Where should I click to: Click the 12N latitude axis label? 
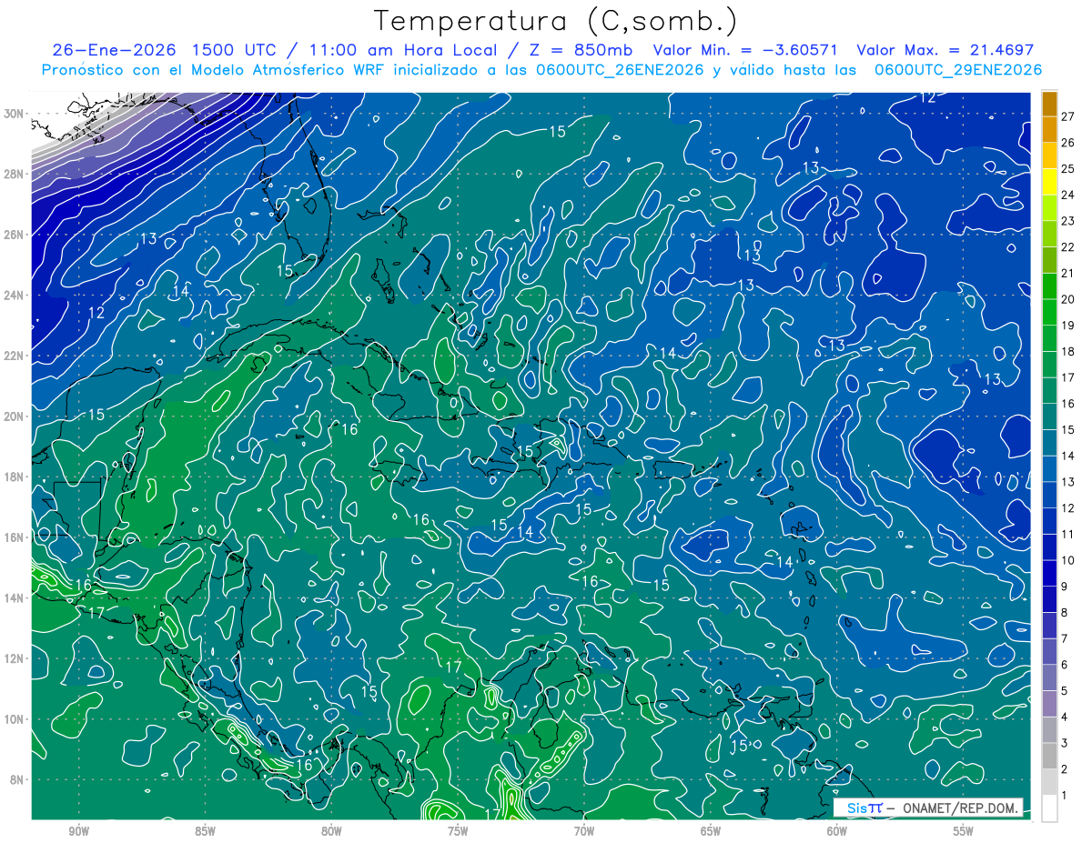tap(15, 658)
